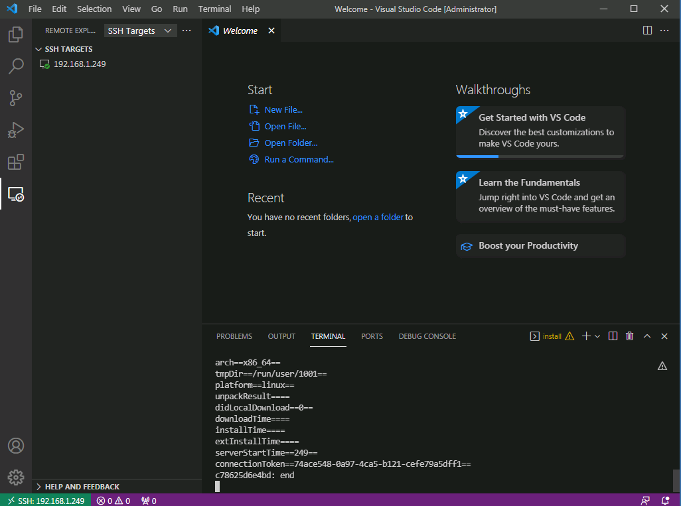
Task: Click the VS Code logo in title bar
Action: 12,9
